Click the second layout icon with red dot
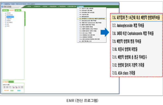163x105 pixels. pos(16,87)
